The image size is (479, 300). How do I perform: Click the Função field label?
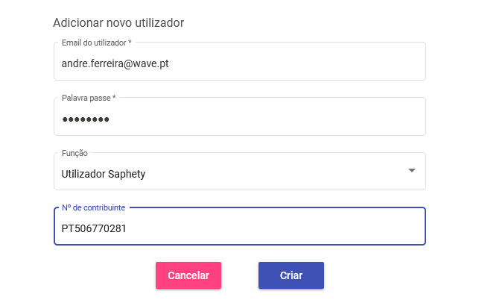(74, 153)
